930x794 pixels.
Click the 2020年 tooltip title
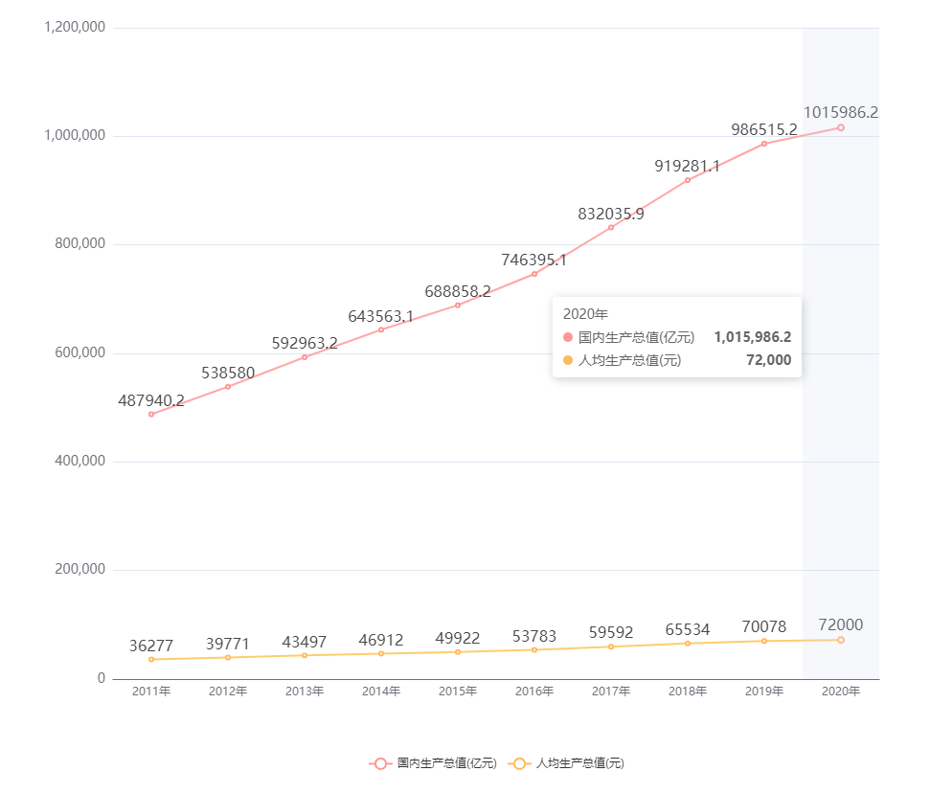[x=585, y=313]
